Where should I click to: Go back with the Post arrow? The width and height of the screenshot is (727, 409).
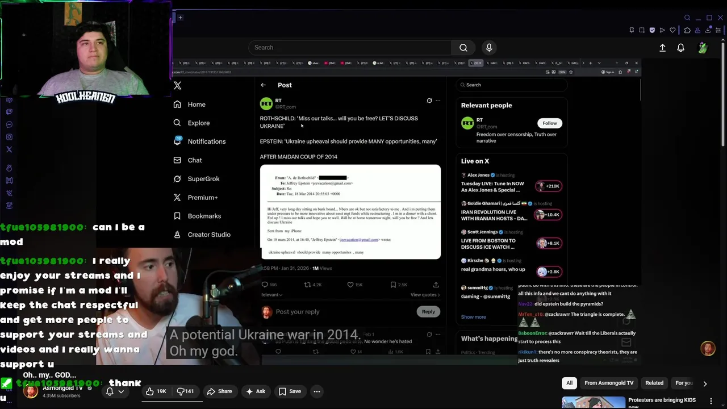pos(263,85)
